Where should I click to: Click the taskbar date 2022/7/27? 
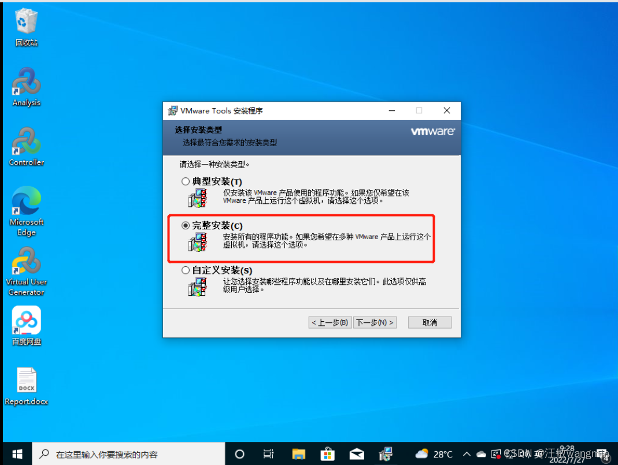tap(567, 459)
